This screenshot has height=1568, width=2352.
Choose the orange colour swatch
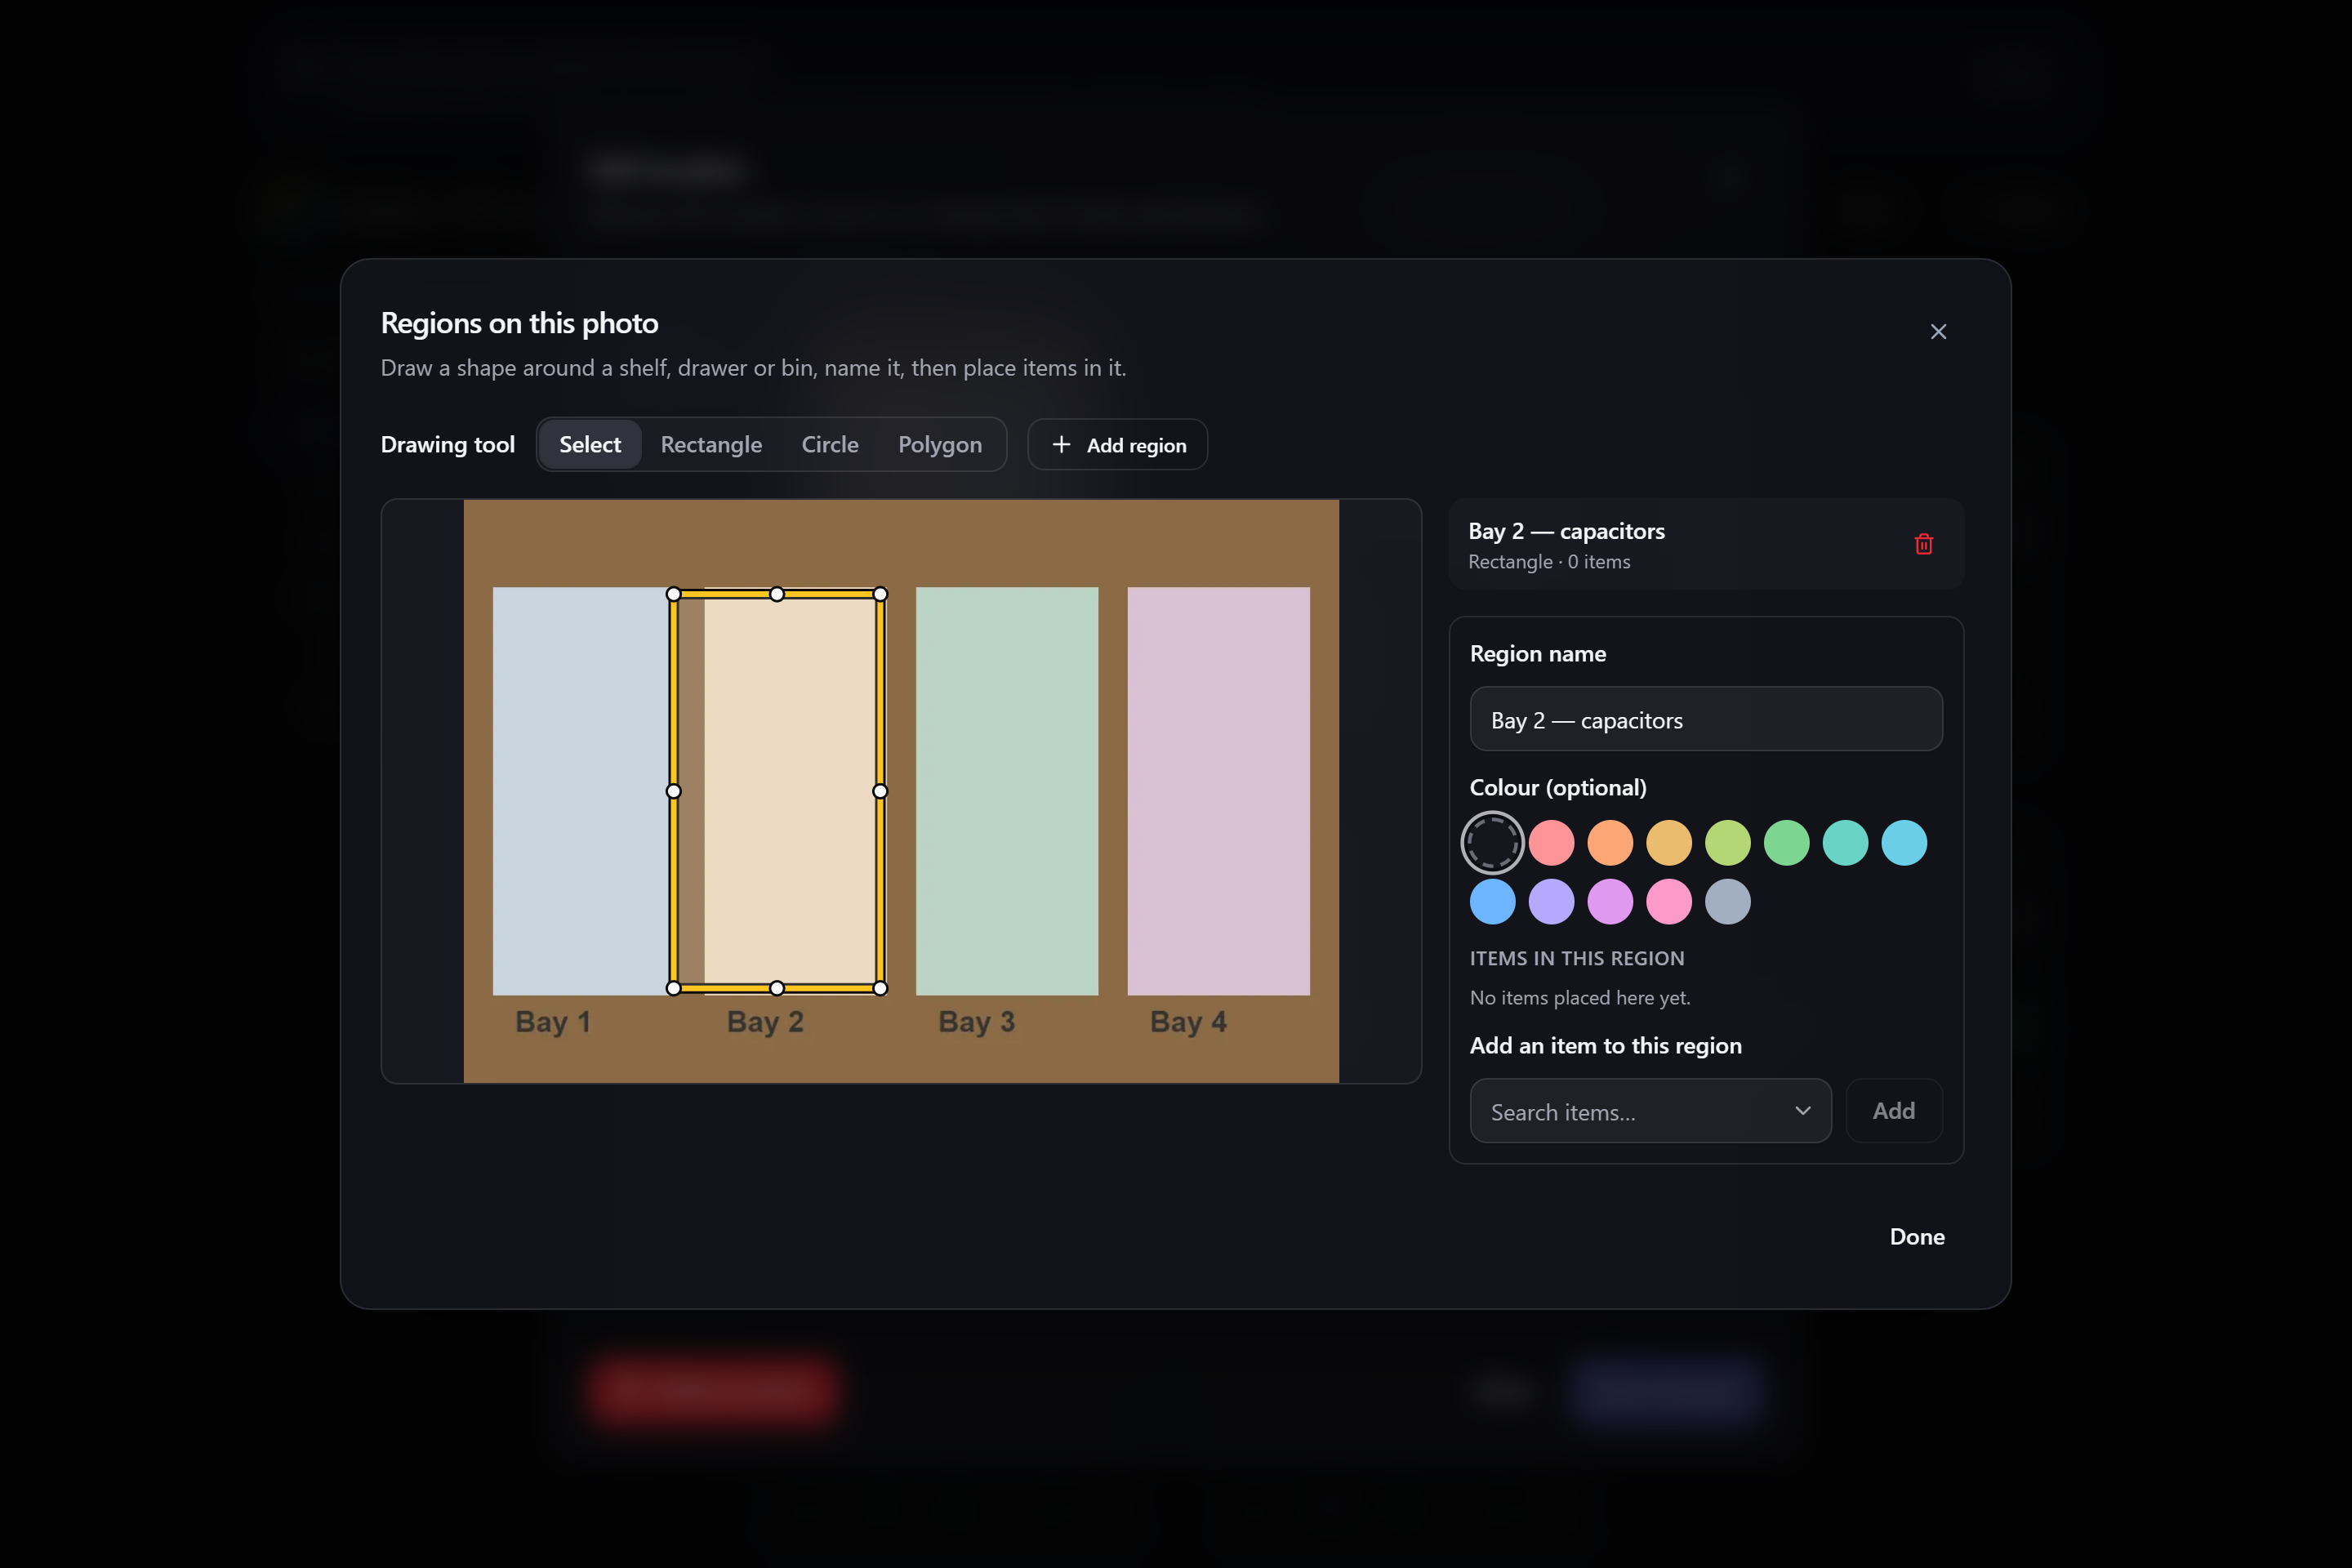(1610, 842)
